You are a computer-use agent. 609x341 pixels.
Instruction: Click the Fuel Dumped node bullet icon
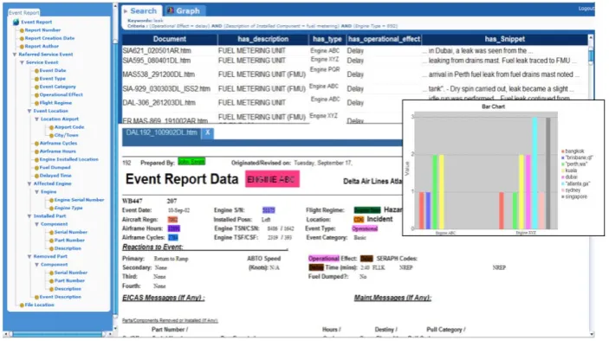pyautogui.click(x=36, y=168)
